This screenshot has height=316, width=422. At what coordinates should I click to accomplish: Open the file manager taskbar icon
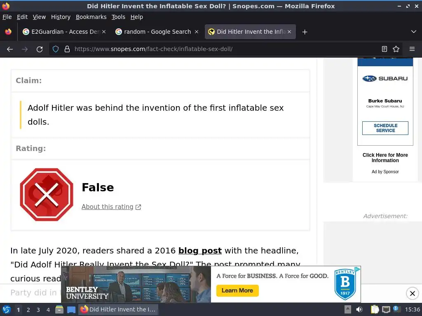(59, 309)
